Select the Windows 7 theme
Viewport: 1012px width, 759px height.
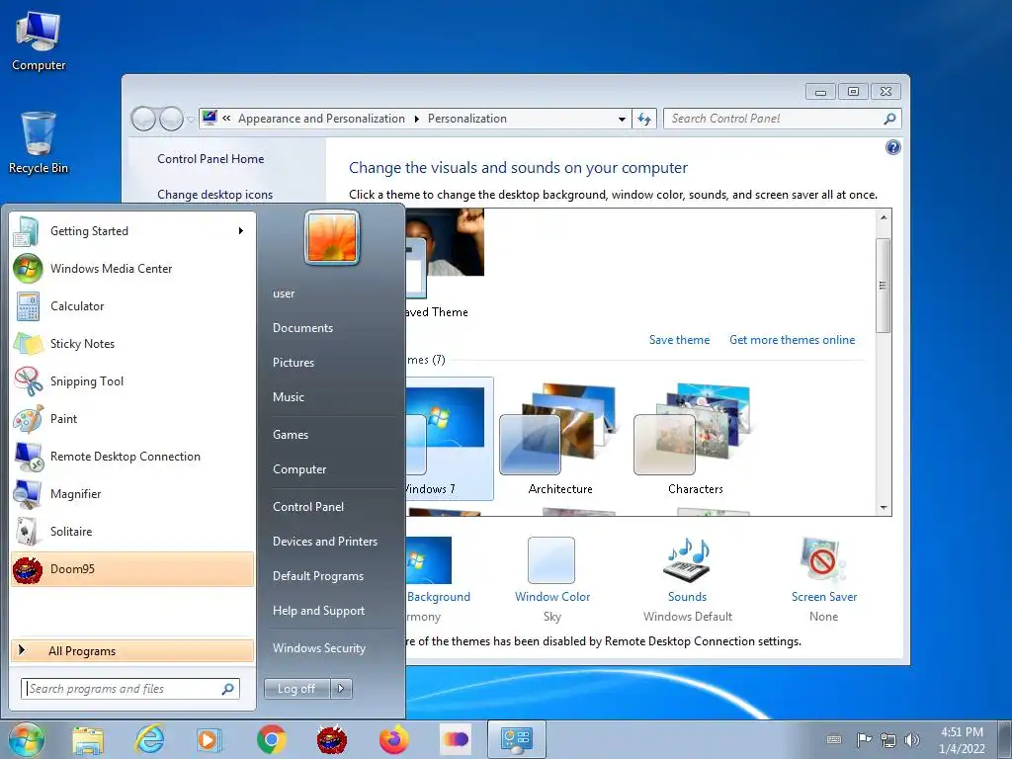tap(450, 439)
